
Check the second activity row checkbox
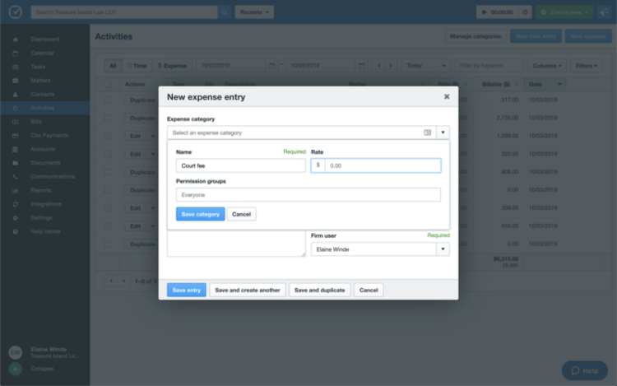pyautogui.click(x=108, y=119)
